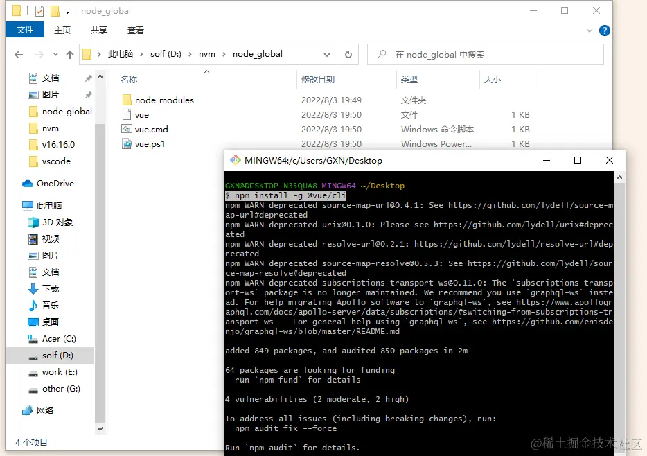Open v16.16.0 folder in navigation pane
Image resolution: width=647 pixels, height=456 pixels.
59,145
